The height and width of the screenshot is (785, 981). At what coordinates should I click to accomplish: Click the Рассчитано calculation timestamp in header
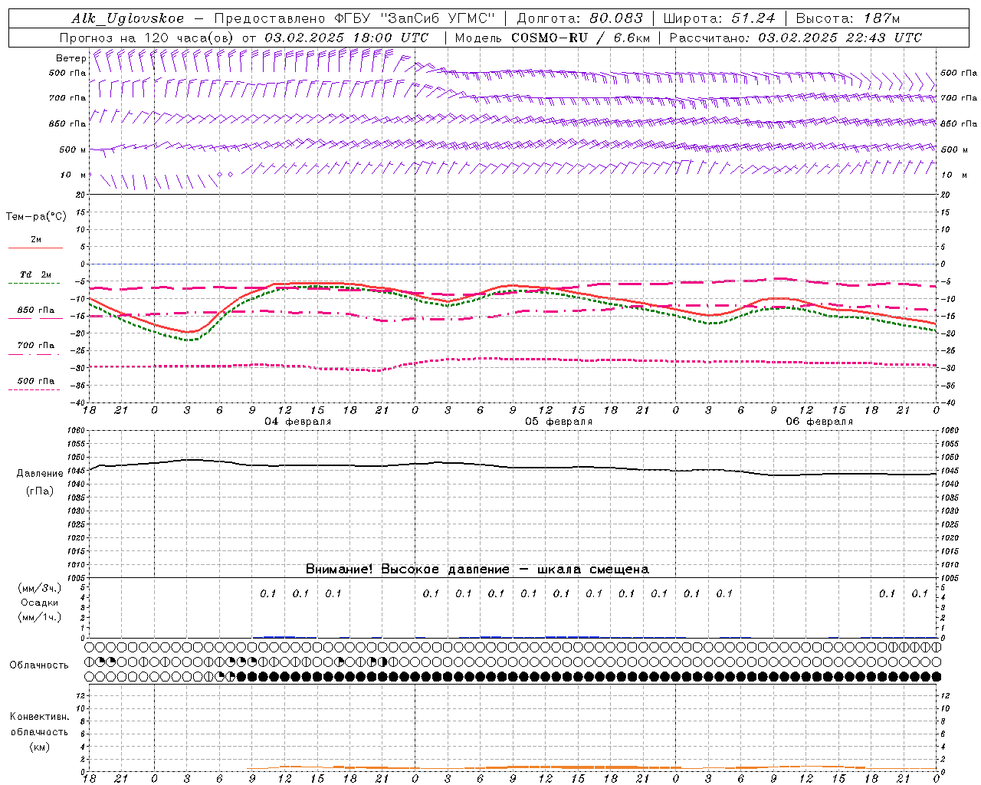(x=795, y=38)
